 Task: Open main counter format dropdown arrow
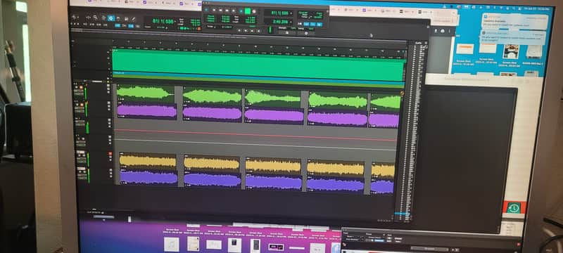click(x=175, y=22)
